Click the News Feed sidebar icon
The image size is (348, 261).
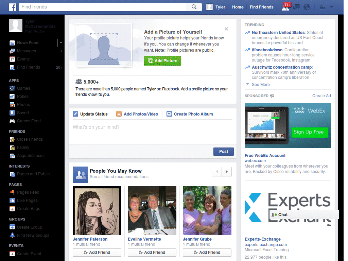click(12, 42)
